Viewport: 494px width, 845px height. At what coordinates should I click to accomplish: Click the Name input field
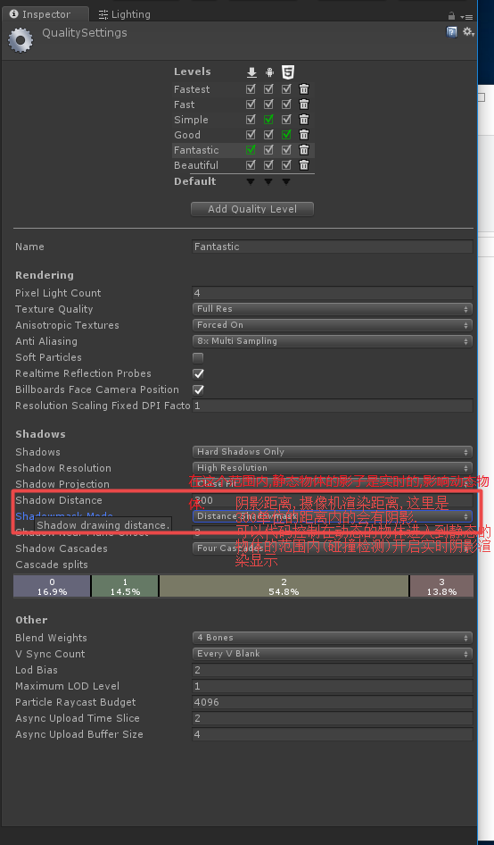coord(333,247)
